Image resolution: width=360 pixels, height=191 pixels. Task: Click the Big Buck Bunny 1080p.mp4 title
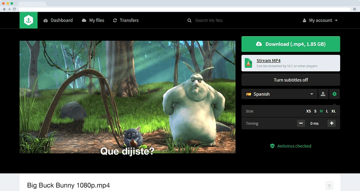[68, 185]
